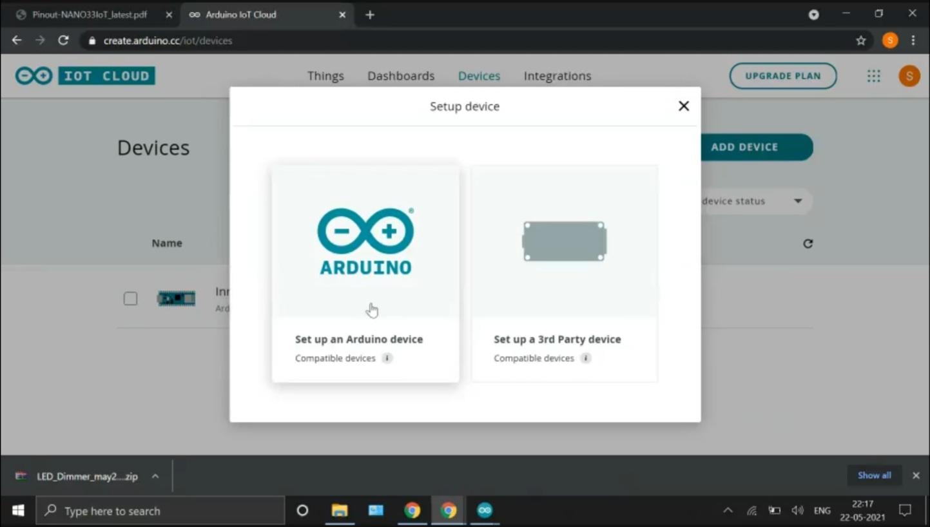The image size is (930, 527).
Task: Open the Arduino app in the taskbar
Action: [485, 511]
